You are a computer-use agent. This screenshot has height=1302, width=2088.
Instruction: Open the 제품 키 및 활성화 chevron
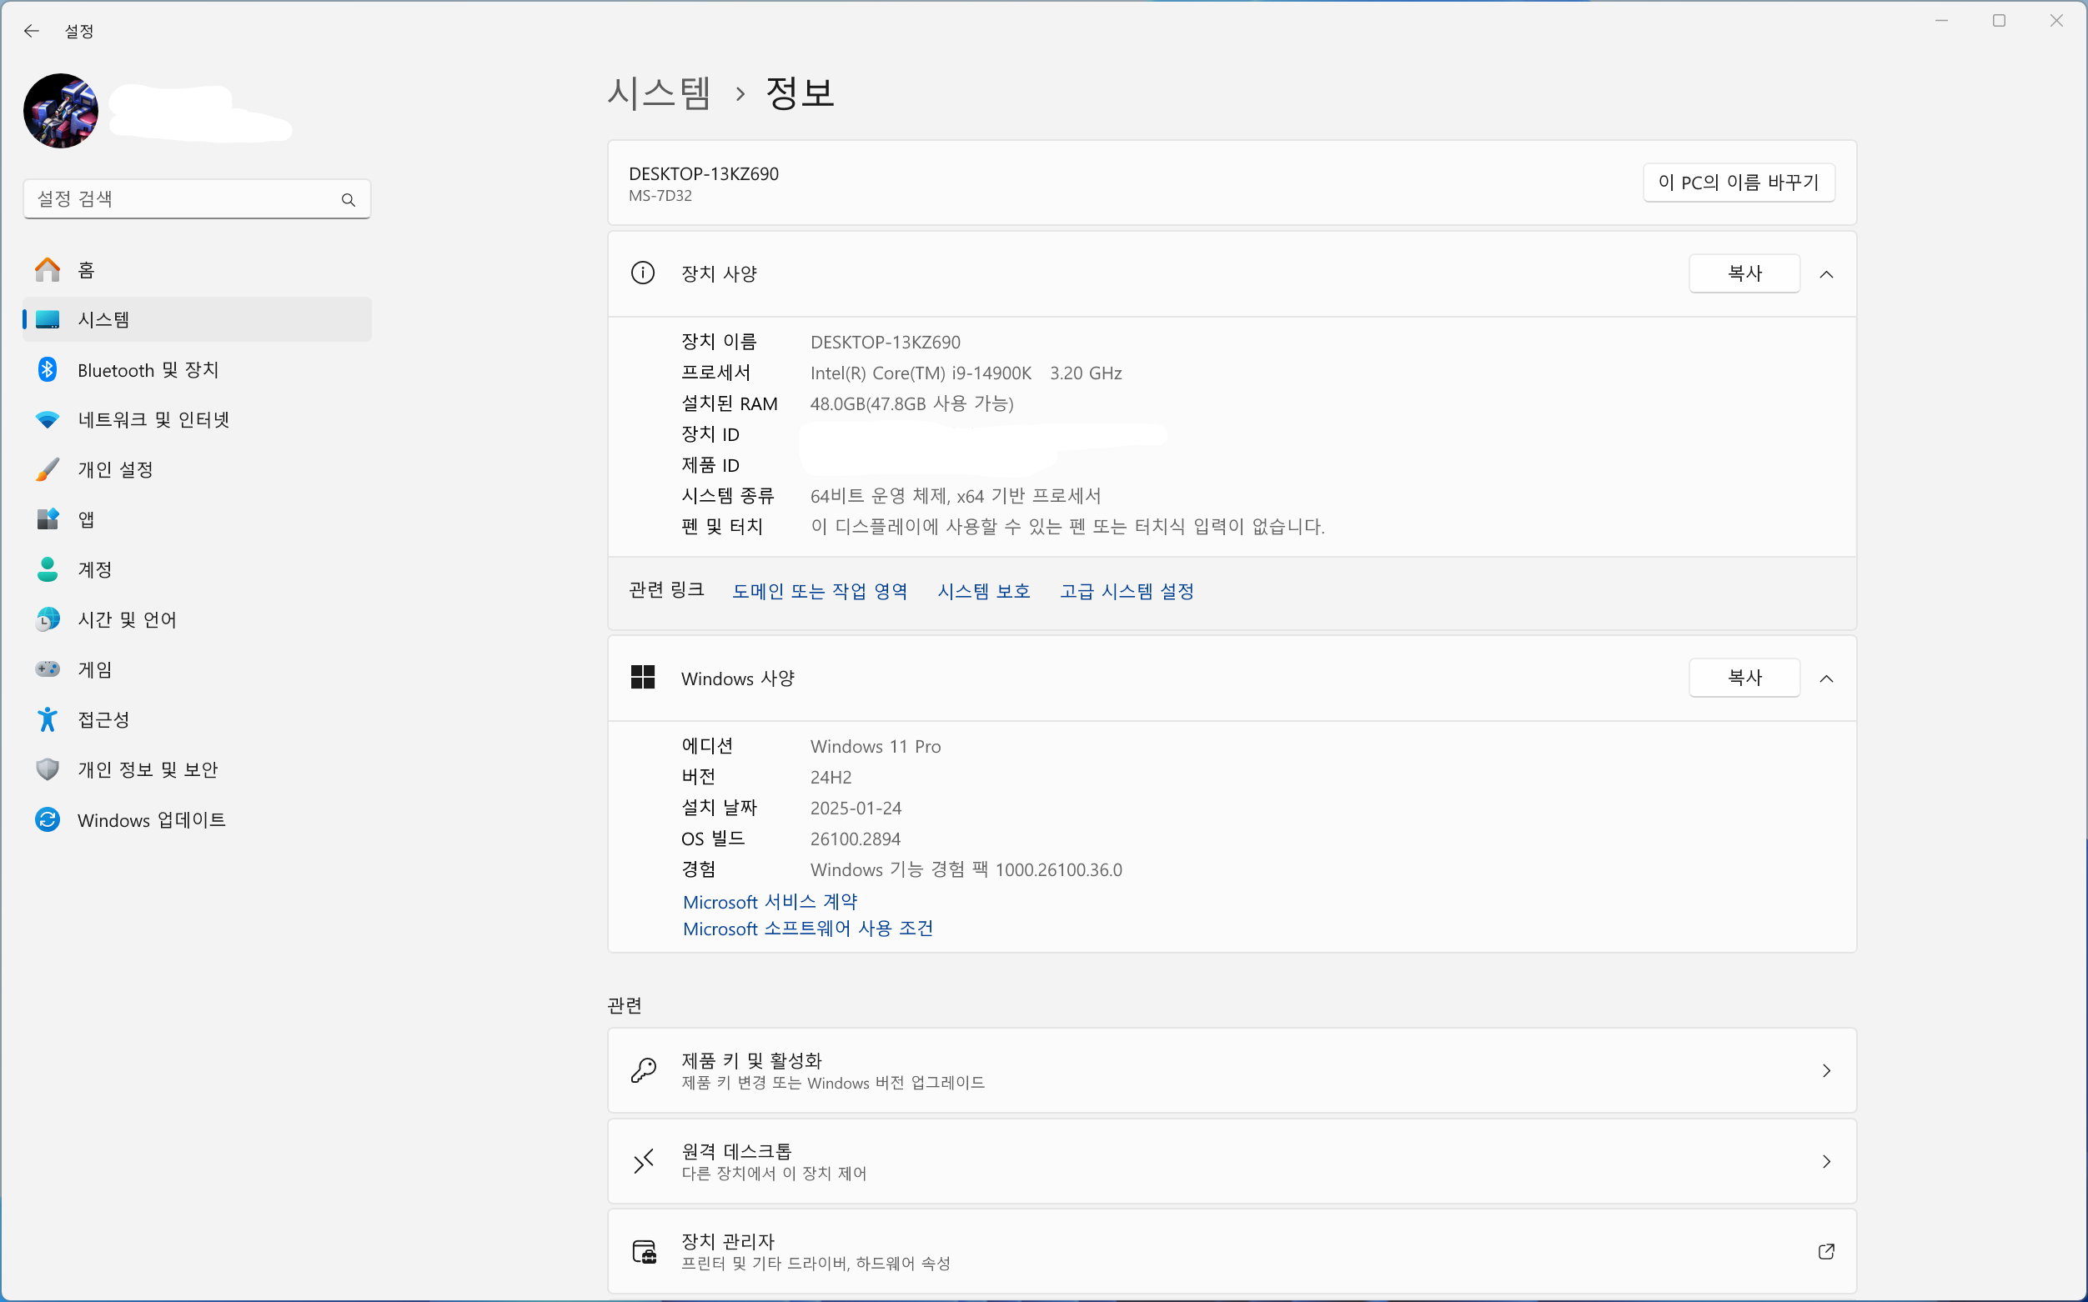tap(1826, 1070)
